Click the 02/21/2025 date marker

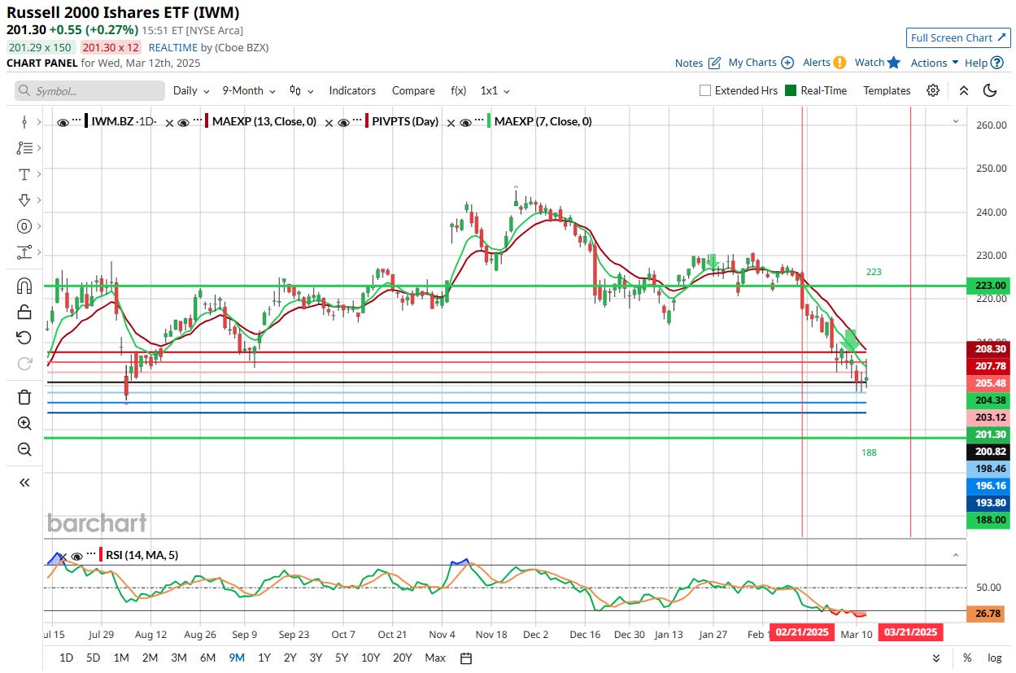(x=802, y=632)
